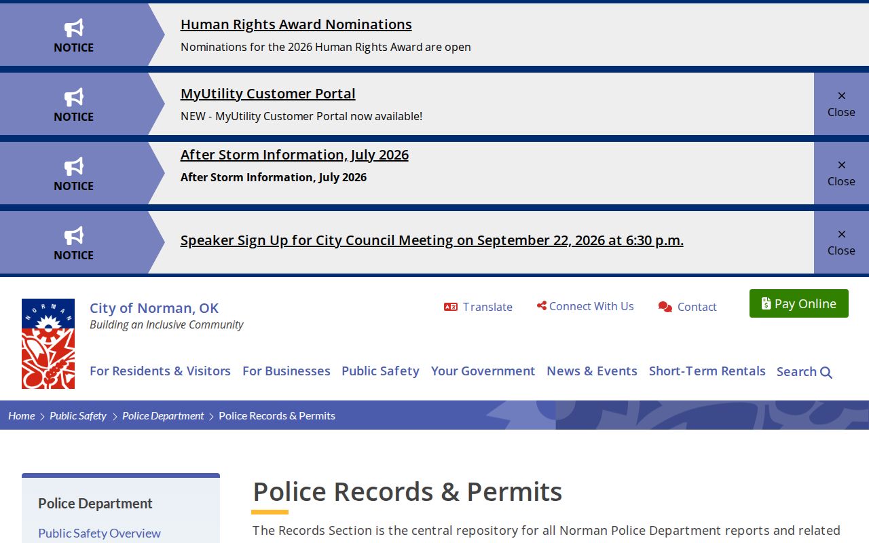Click the megaphone icon beside MyUtility Customer Portal
Screen dimensions: 869x543
point(74,97)
